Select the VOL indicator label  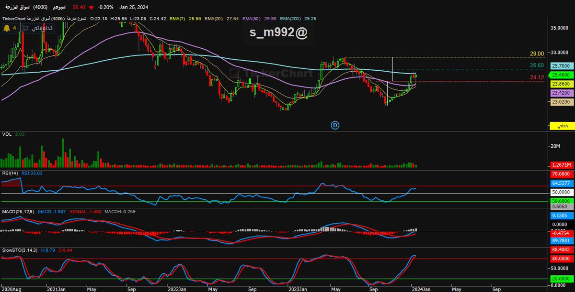(7, 134)
